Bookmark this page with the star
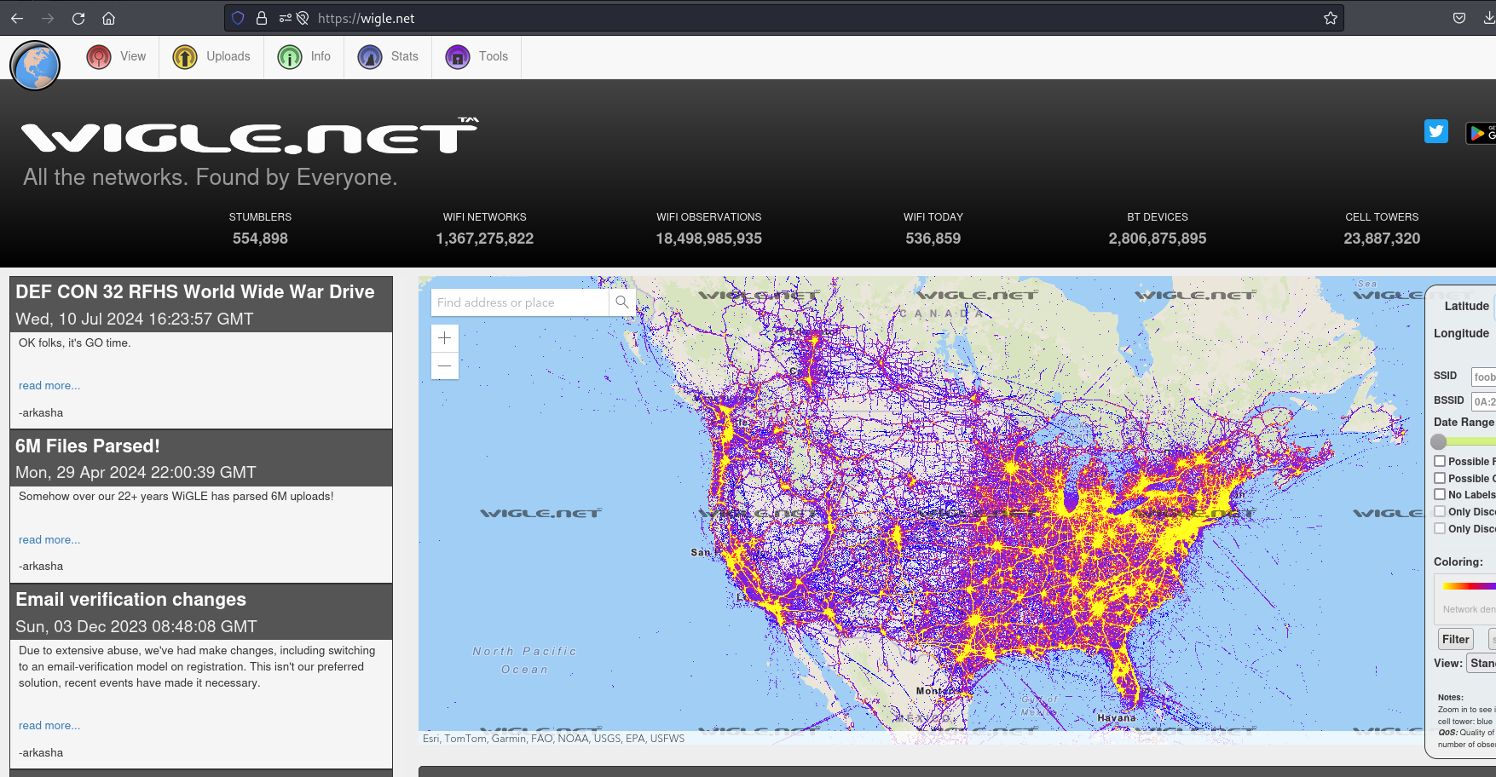This screenshot has height=777, width=1496. click(1331, 18)
